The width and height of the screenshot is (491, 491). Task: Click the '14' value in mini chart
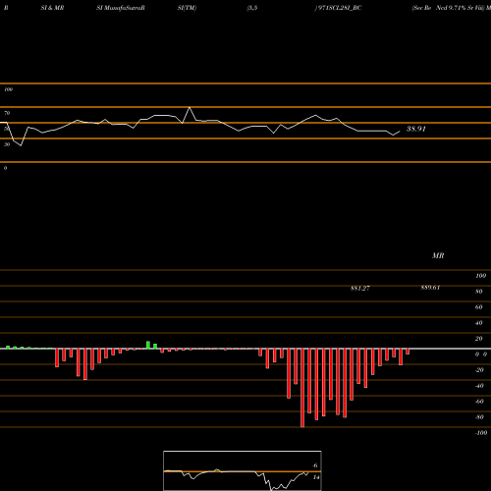[316, 477]
